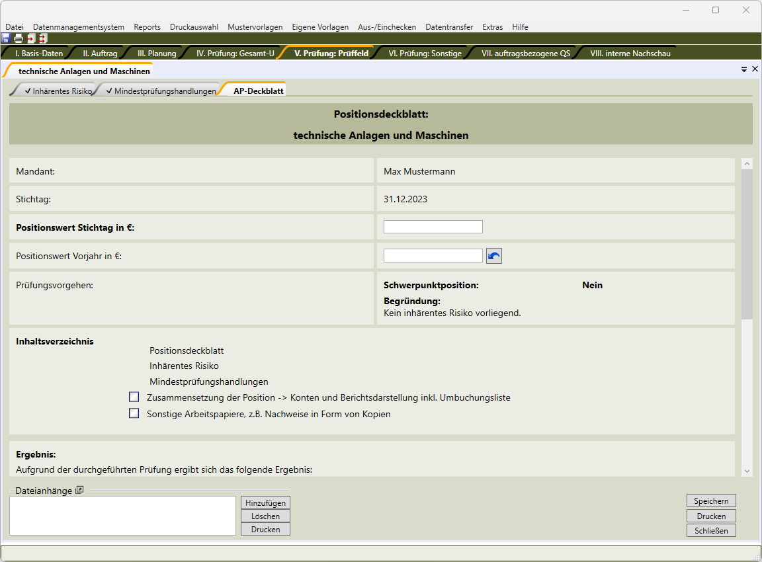This screenshot has height=562, width=762.
Task: Enable the Sonstige Arbeitspapiere checkbox
Action: coord(134,414)
